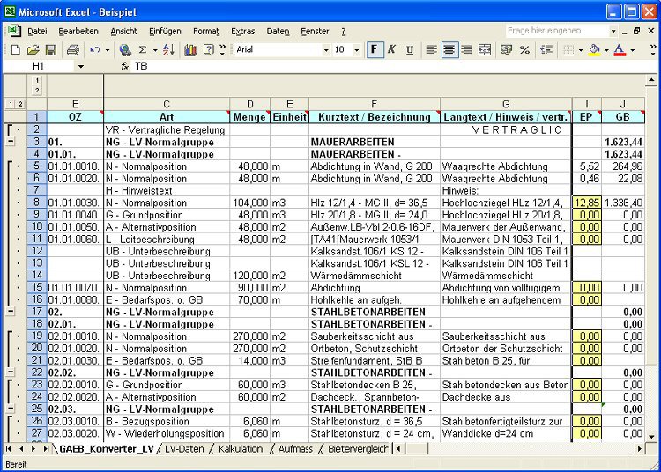Jump to the last sheet tab arrow
The height and width of the screenshot is (472, 661).
point(46,449)
